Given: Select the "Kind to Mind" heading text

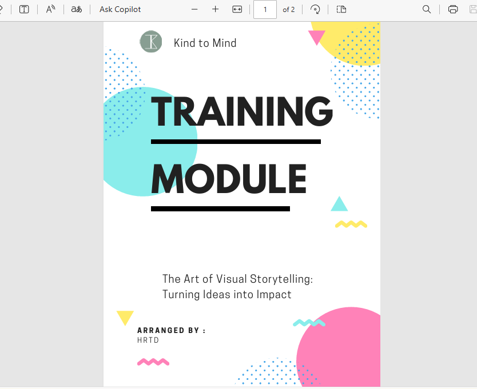Looking at the screenshot, I should [x=205, y=43].
